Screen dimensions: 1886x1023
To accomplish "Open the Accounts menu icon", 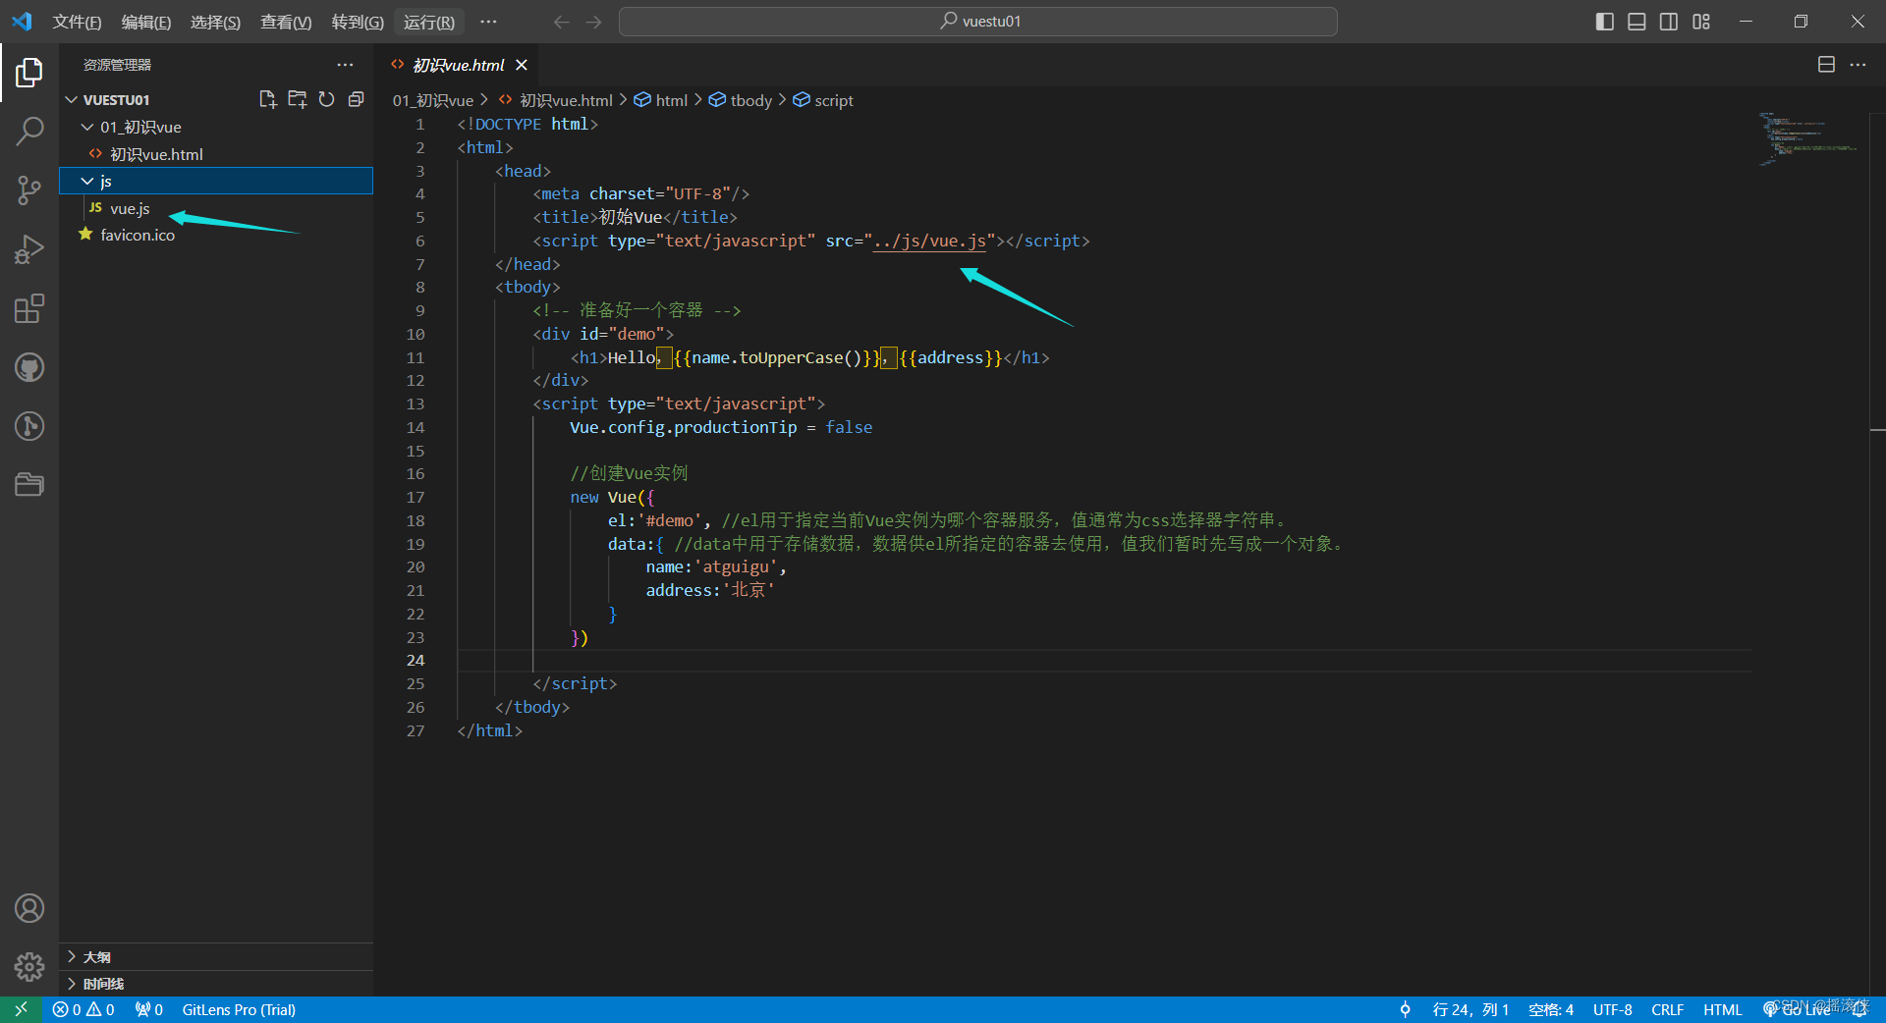I will pyautogui.click(x=29, y=908).
